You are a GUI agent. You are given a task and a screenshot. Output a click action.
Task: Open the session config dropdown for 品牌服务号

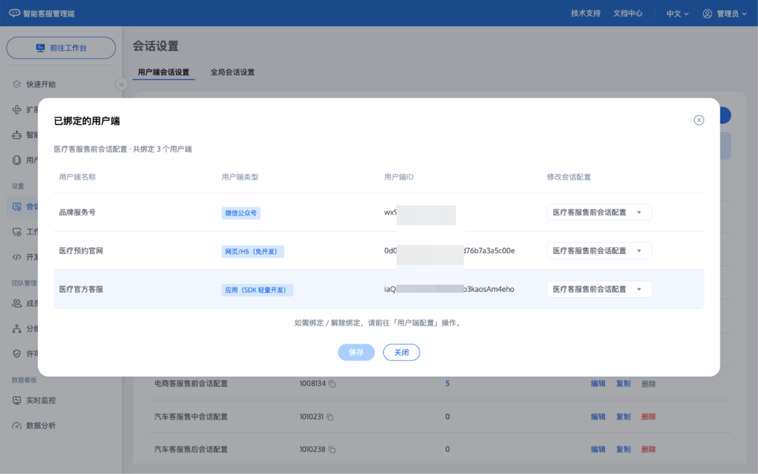click(600, 212)
